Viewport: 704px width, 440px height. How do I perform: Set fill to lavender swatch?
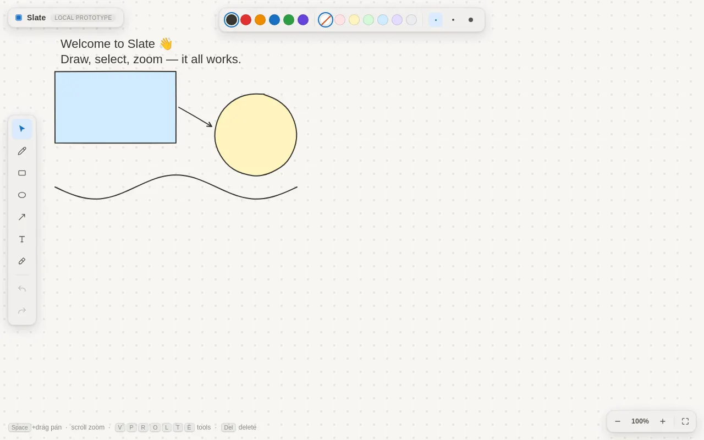point(397,20)
